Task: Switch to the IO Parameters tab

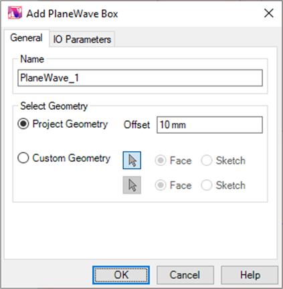Action: [82, 39]
